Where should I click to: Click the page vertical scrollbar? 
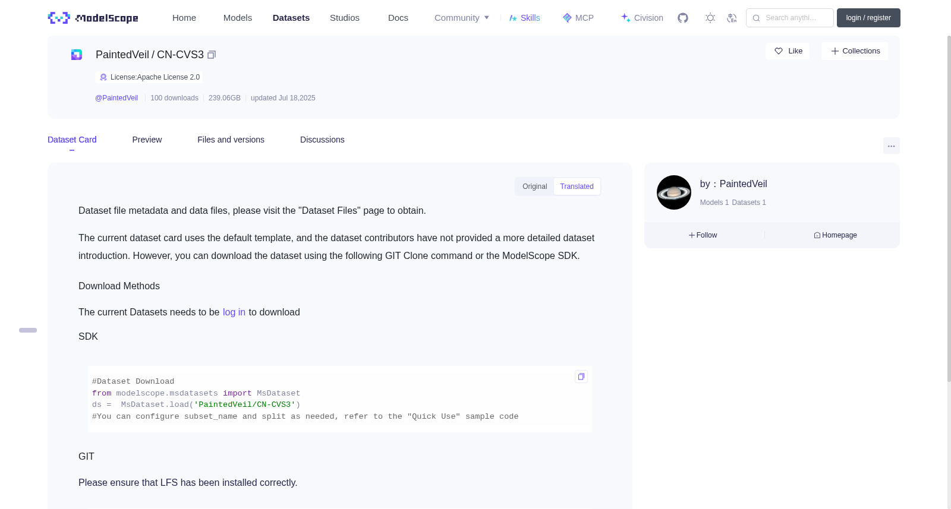pyautogui.click(x=949, y=208)
